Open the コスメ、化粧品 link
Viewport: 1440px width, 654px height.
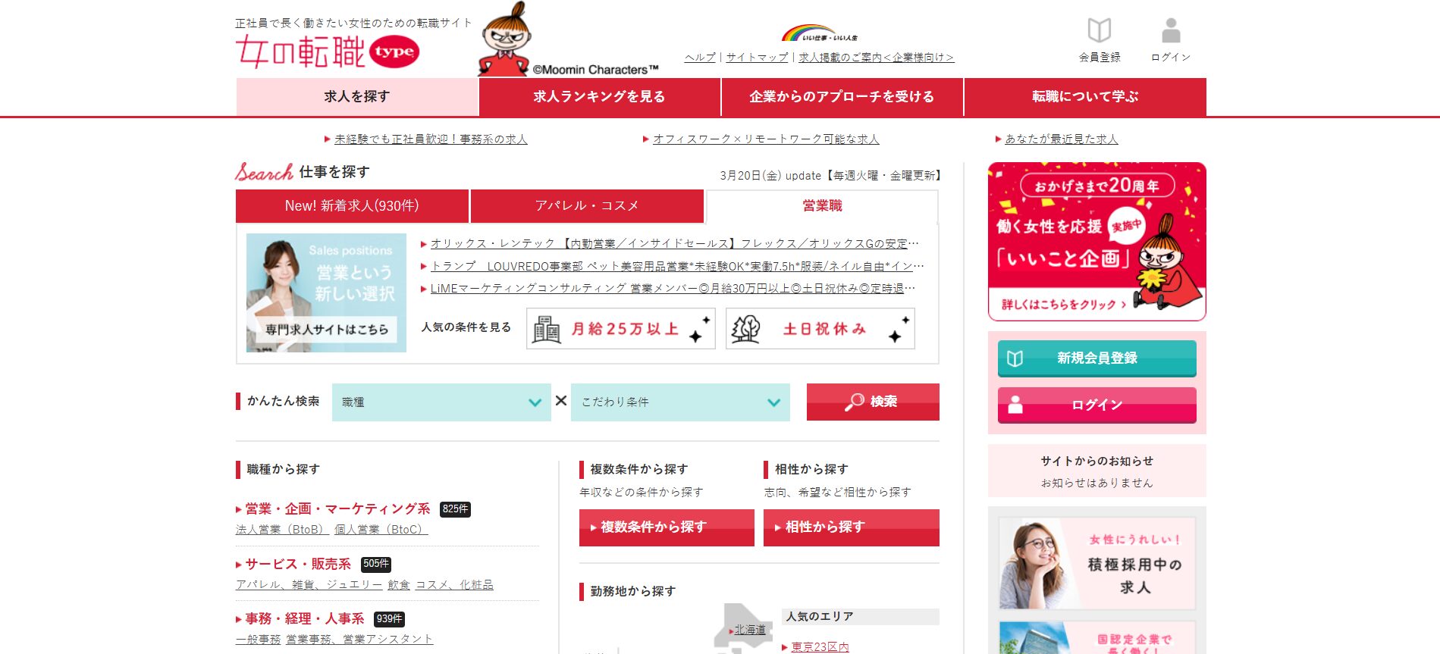pos(454,585)
